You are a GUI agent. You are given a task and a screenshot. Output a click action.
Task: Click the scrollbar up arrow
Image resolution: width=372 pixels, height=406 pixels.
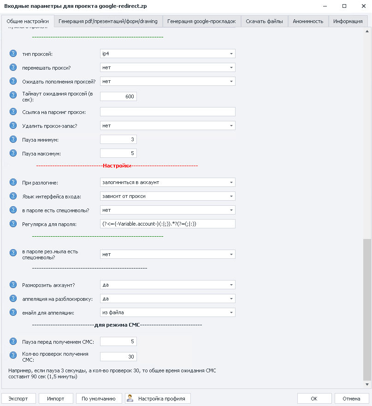367,31
